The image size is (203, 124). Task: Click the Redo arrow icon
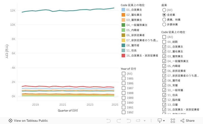[x=119, y=121]
